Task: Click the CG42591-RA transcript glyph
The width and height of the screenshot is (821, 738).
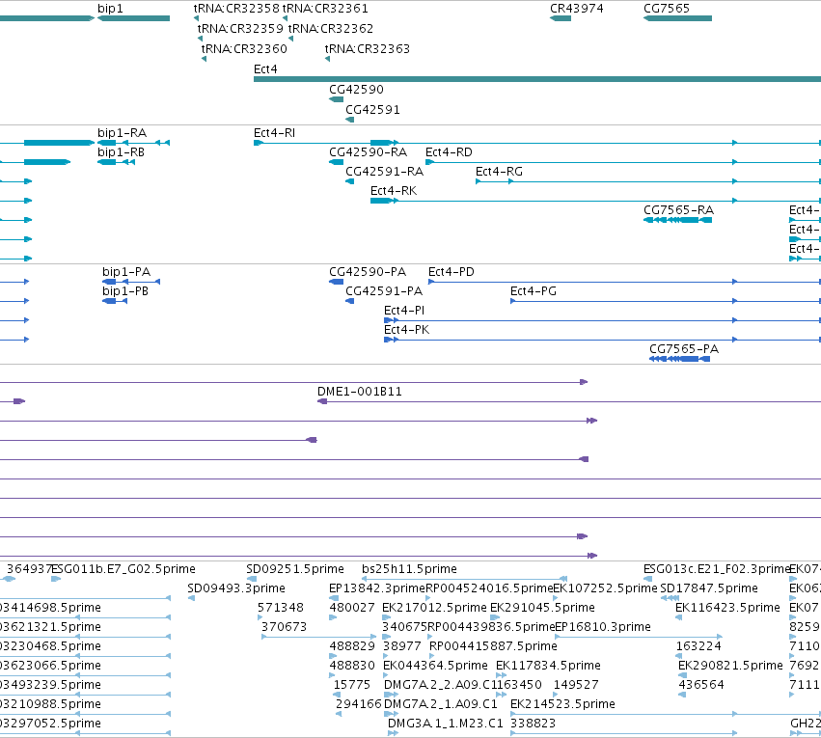Action: (350, 181)
